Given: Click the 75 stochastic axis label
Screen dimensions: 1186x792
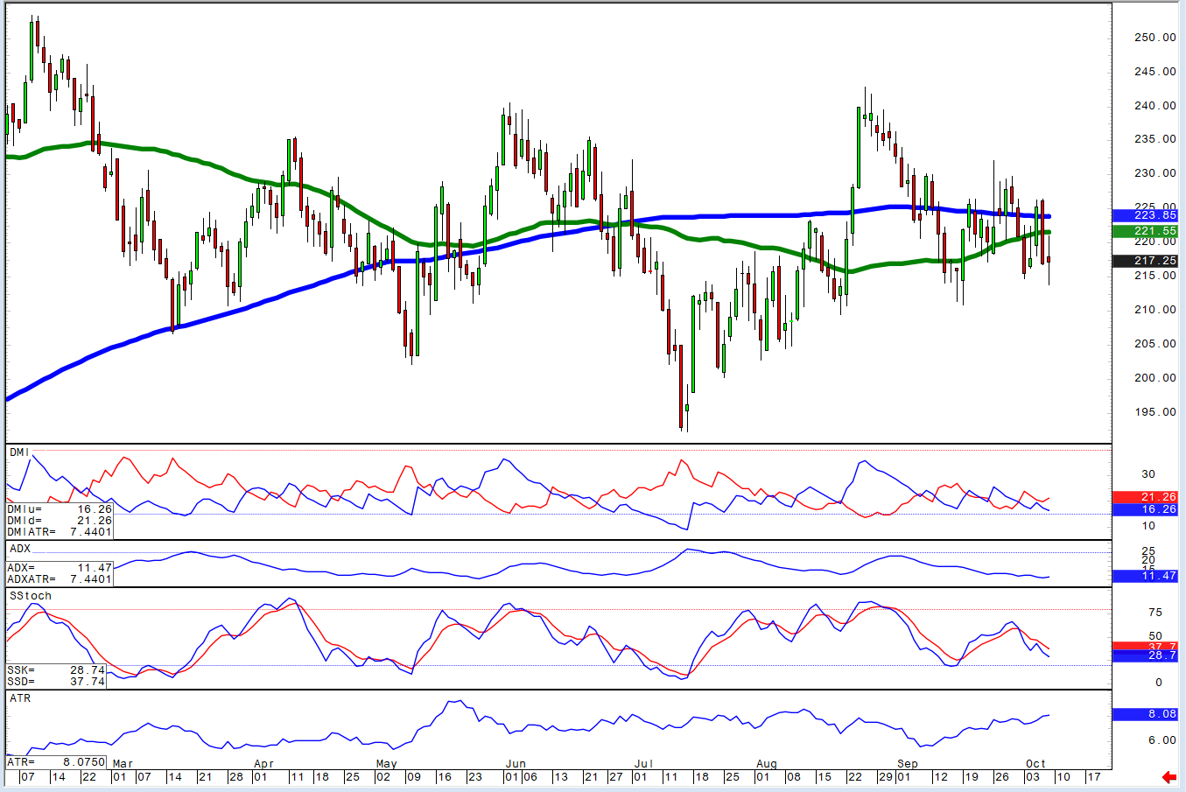Looking at the screenshot, I should (1155, 613).
